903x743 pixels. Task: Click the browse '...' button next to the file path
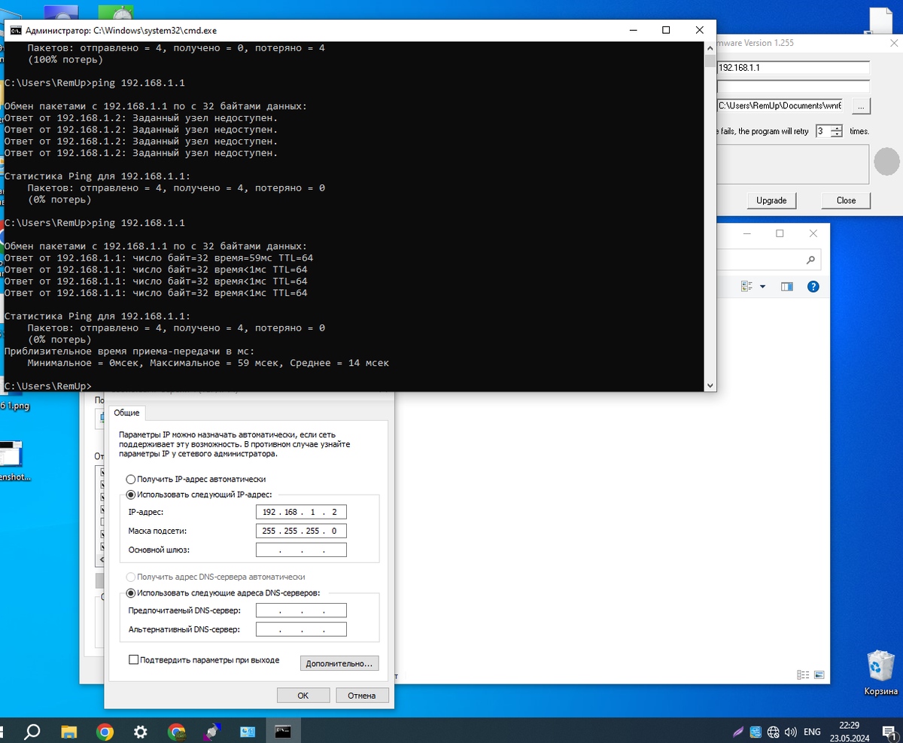861,105
